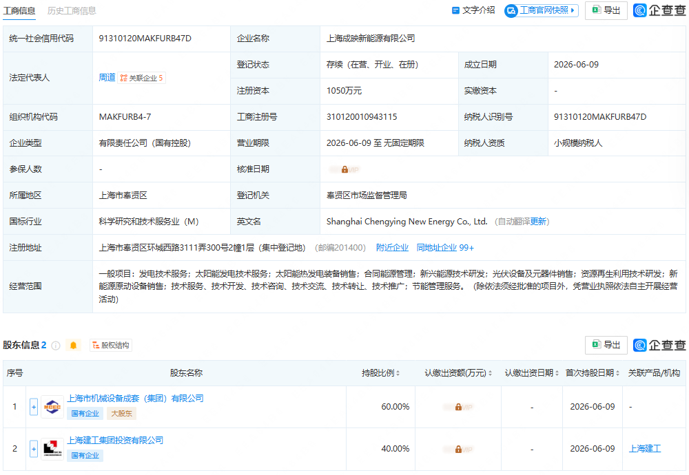Click 更新 link beside the English name
Viewport: 689px width, 475px height.
pyautogui.click(x=538, y=222)
